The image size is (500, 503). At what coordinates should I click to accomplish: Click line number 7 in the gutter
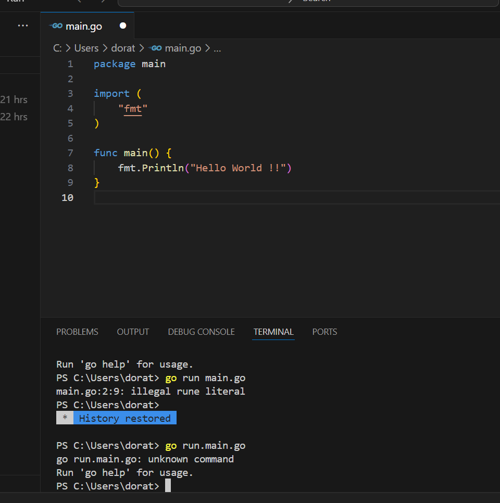click(70, 153)
